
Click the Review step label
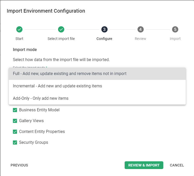coord(140,39)
